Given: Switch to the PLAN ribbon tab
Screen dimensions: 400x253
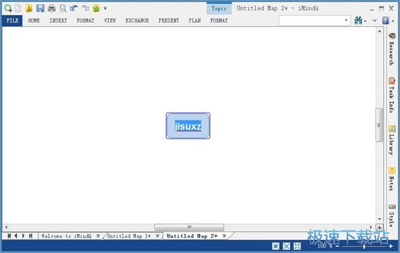Looking at the screenshot, I should [195, 21].
